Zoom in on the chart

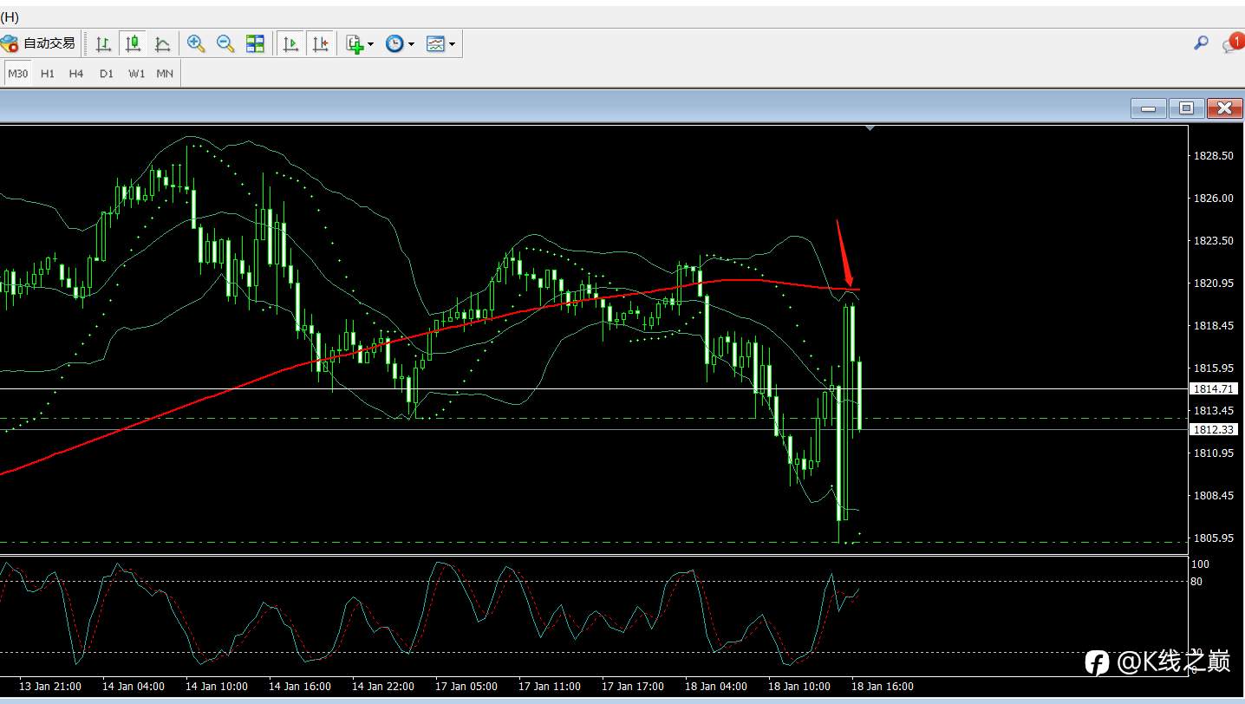tap(197, 43)
